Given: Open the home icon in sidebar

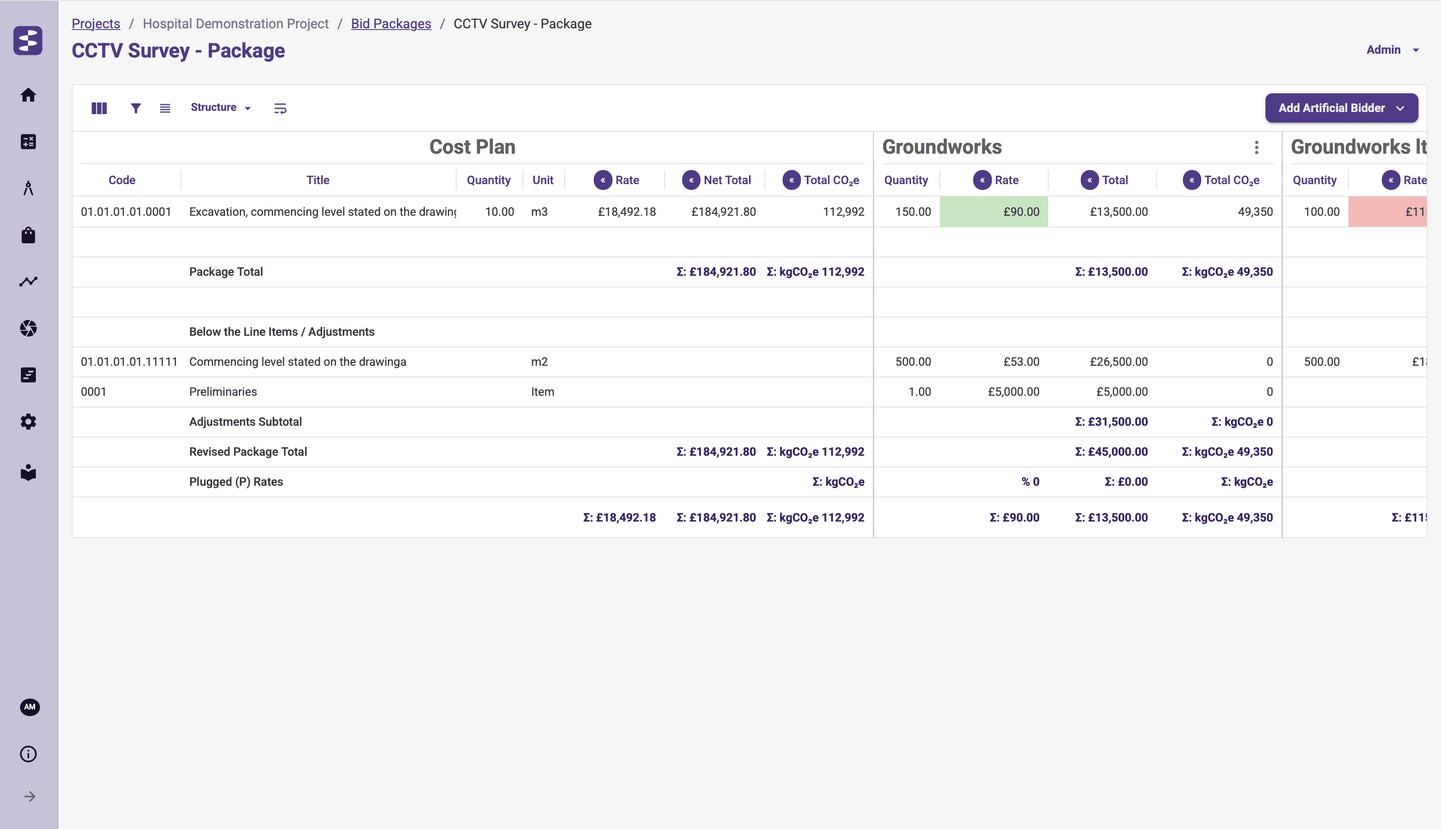Looking at the screenshot, I should pyautogui.click(x=28, y=95).
